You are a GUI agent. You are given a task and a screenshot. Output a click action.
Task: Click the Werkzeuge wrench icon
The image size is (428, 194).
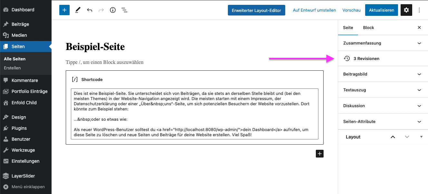pyautogui.click(x=6, y=150)
